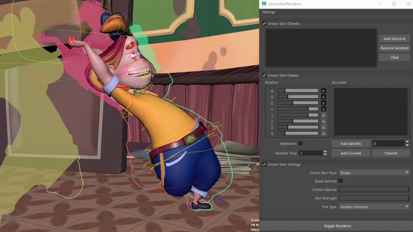
Task: Toggle visibility button for relative frame -2
Action: coord(323,103)
